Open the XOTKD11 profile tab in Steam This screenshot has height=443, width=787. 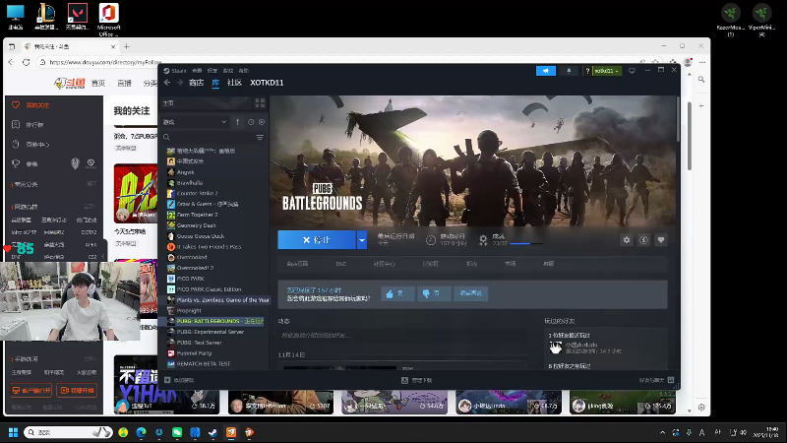point(267,83)
